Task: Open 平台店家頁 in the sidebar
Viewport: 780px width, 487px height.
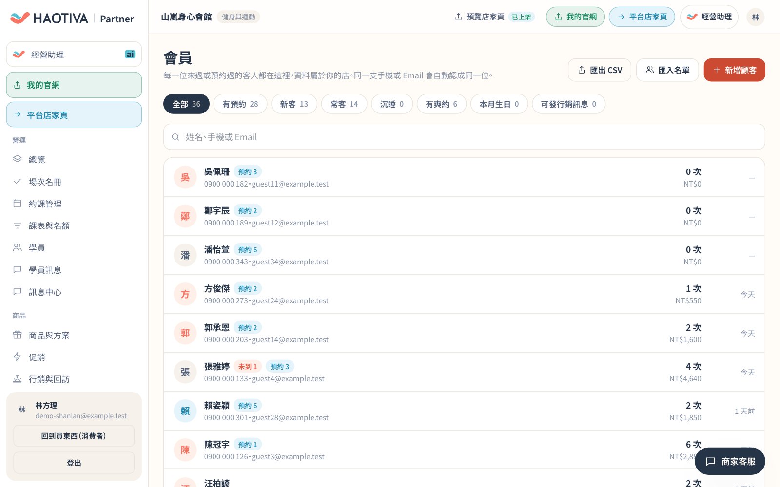Action: tap(74, 115)
